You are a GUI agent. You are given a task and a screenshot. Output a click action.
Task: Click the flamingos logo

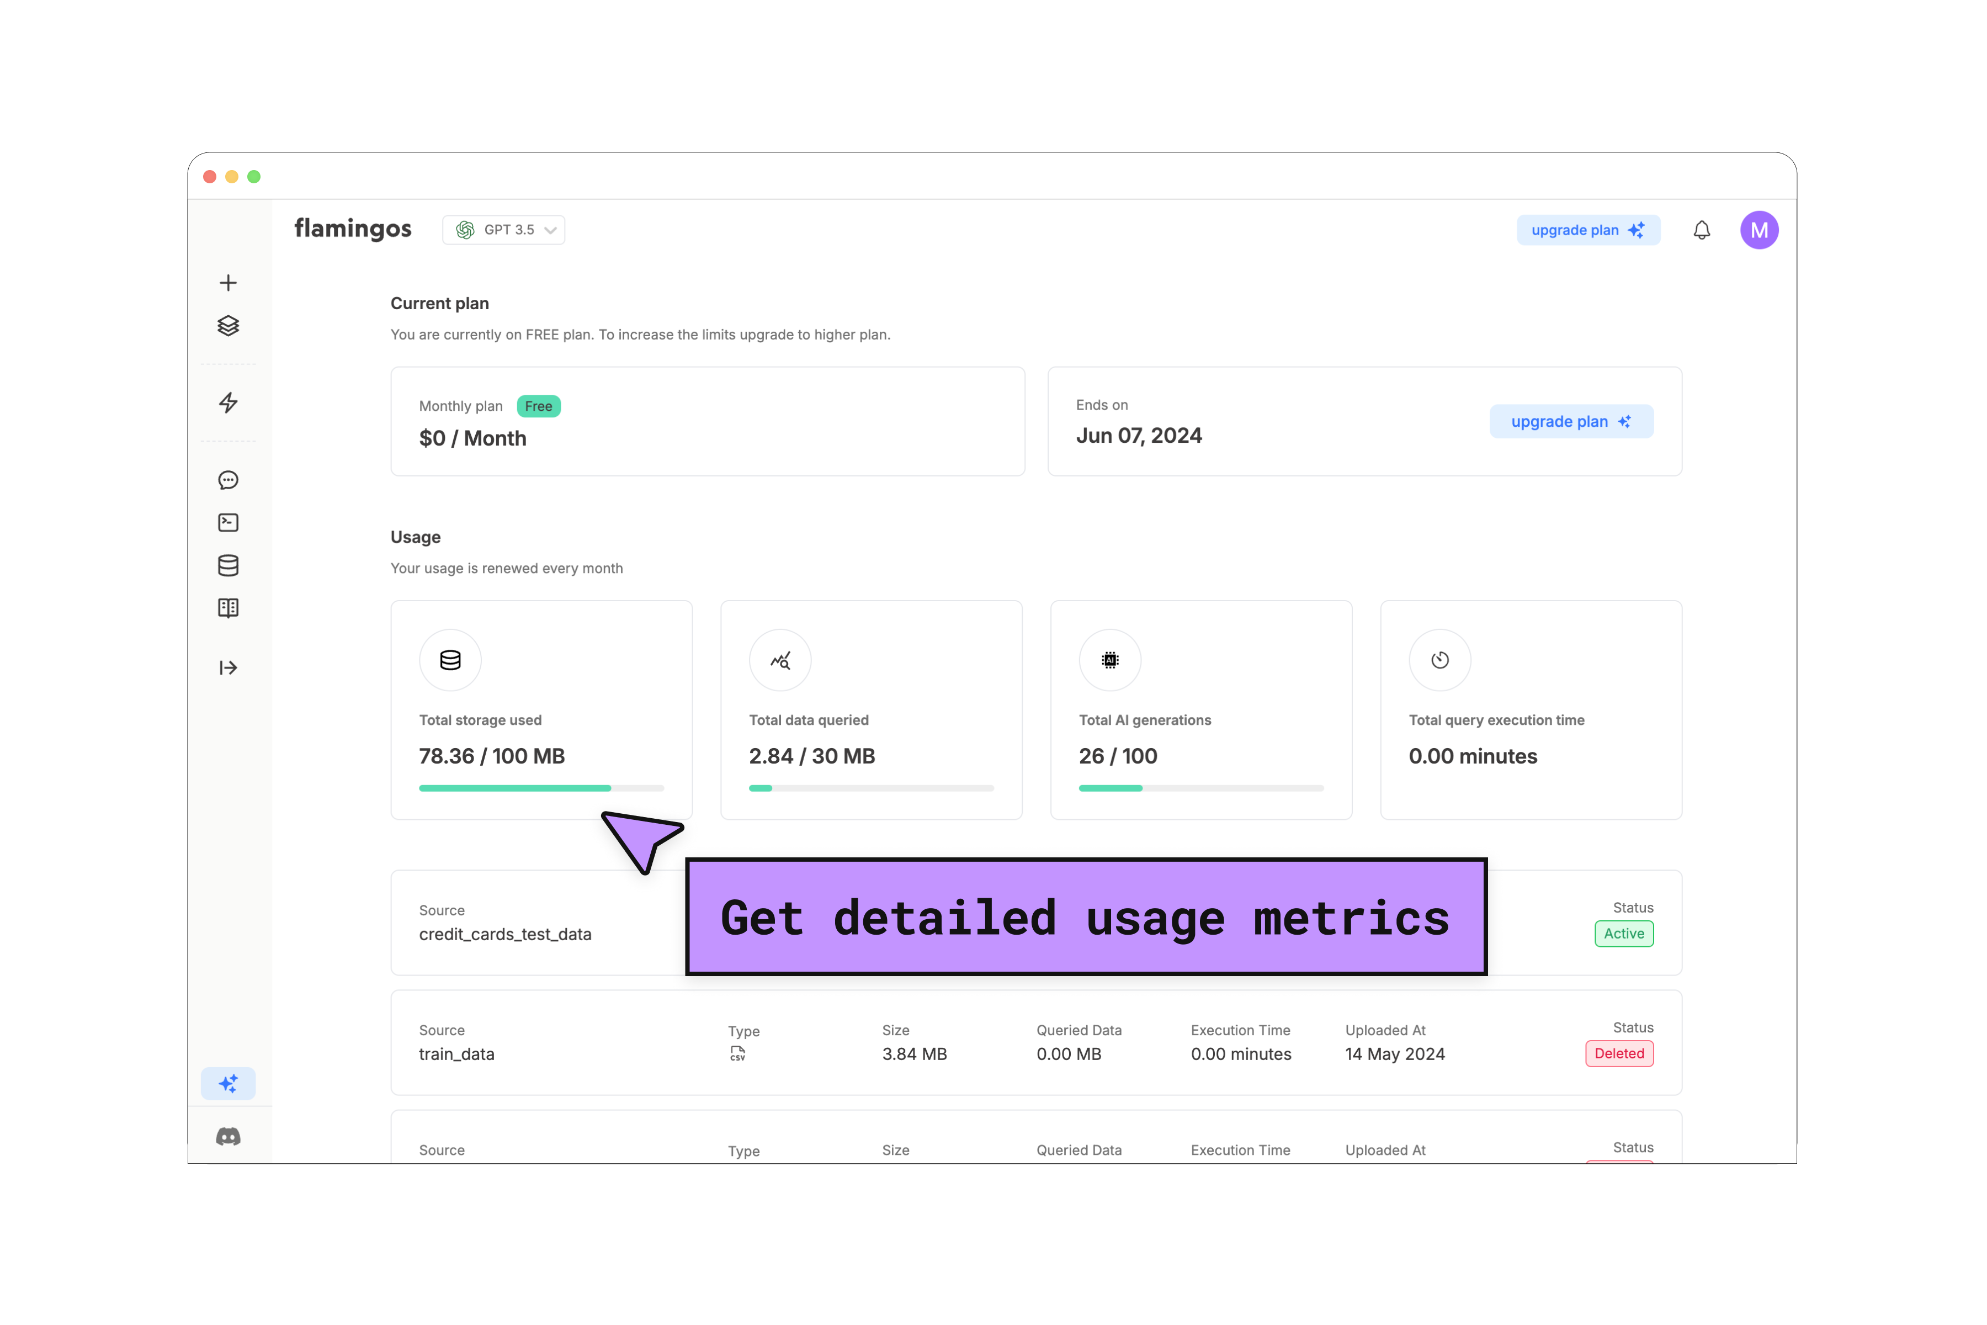pos(353,229)
